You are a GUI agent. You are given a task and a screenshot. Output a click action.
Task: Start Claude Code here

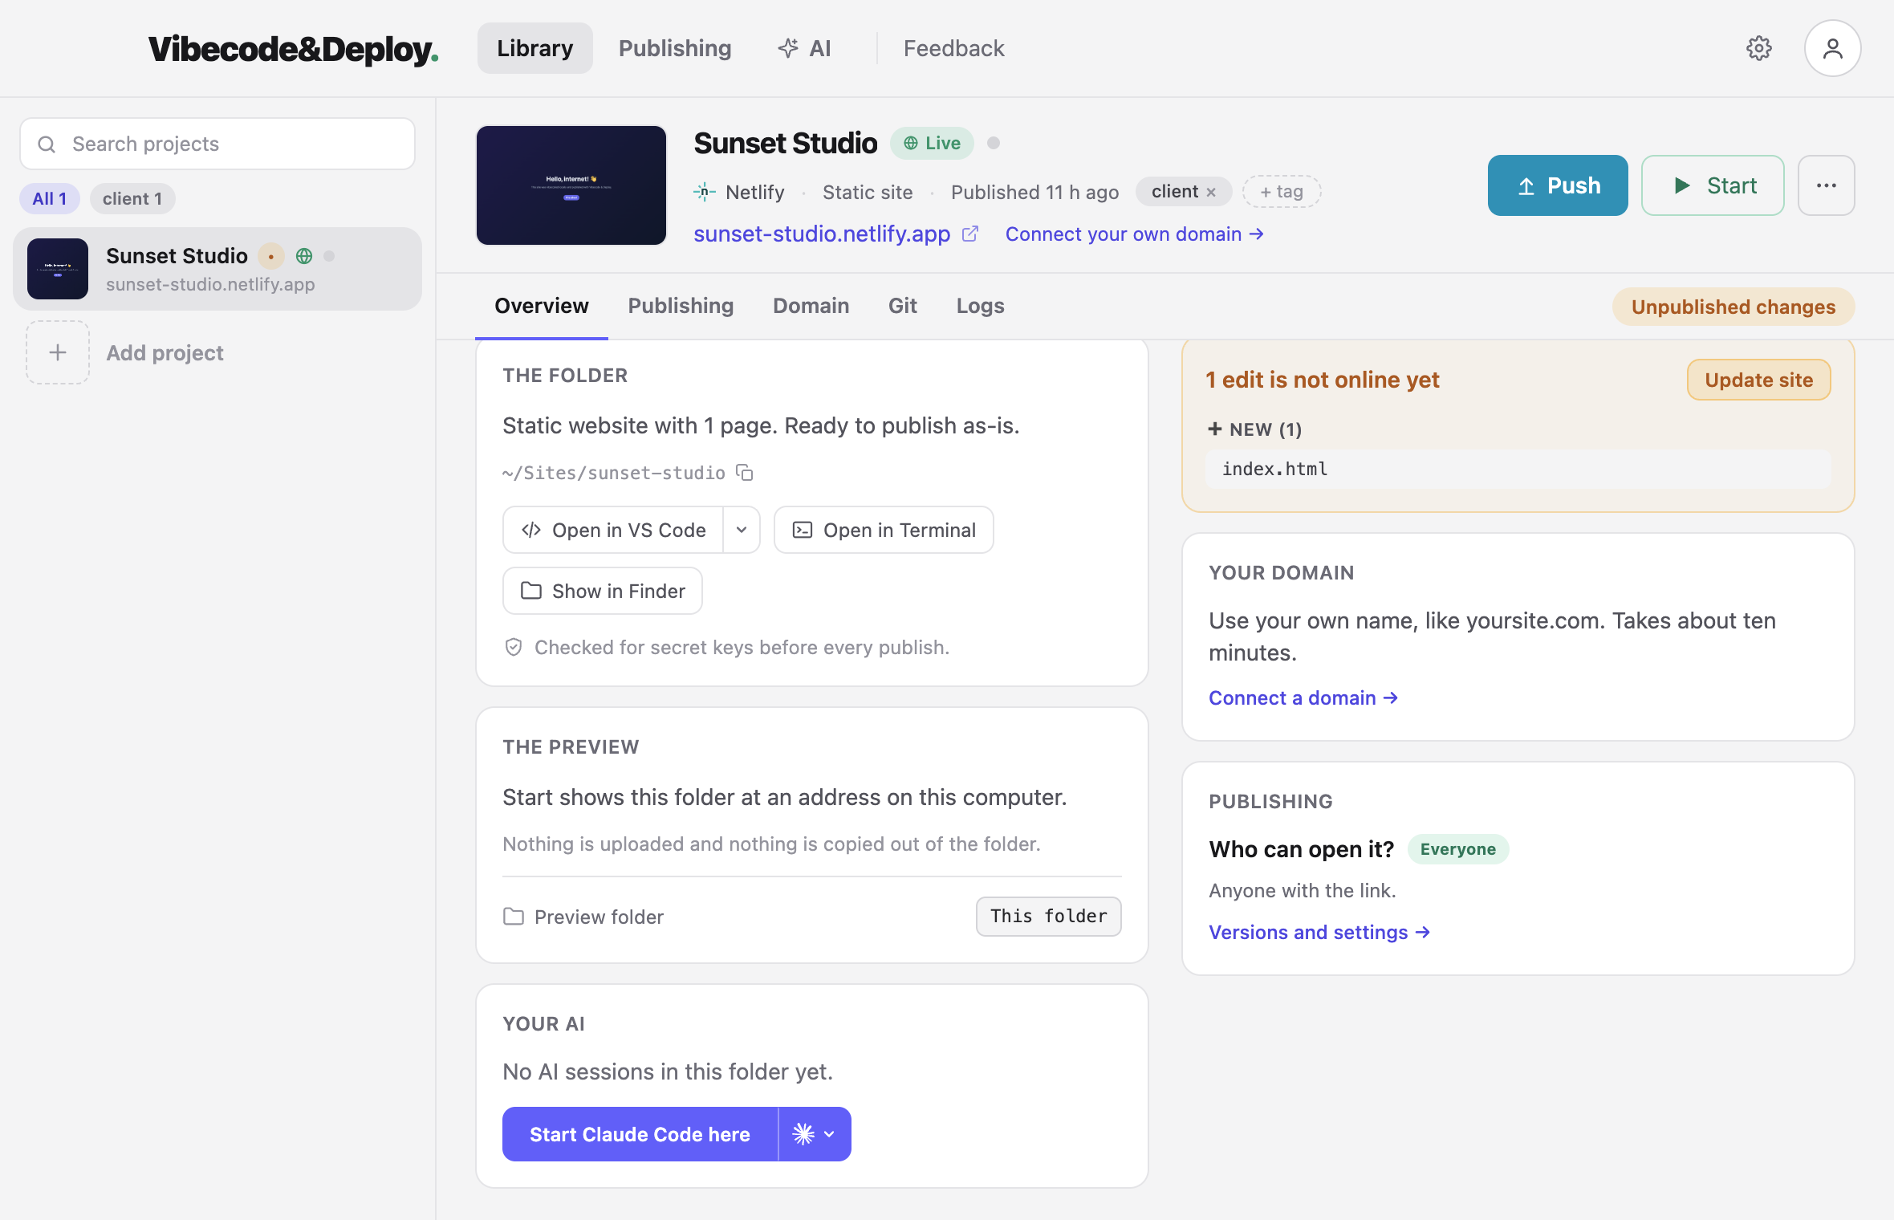click(640, 1134)
